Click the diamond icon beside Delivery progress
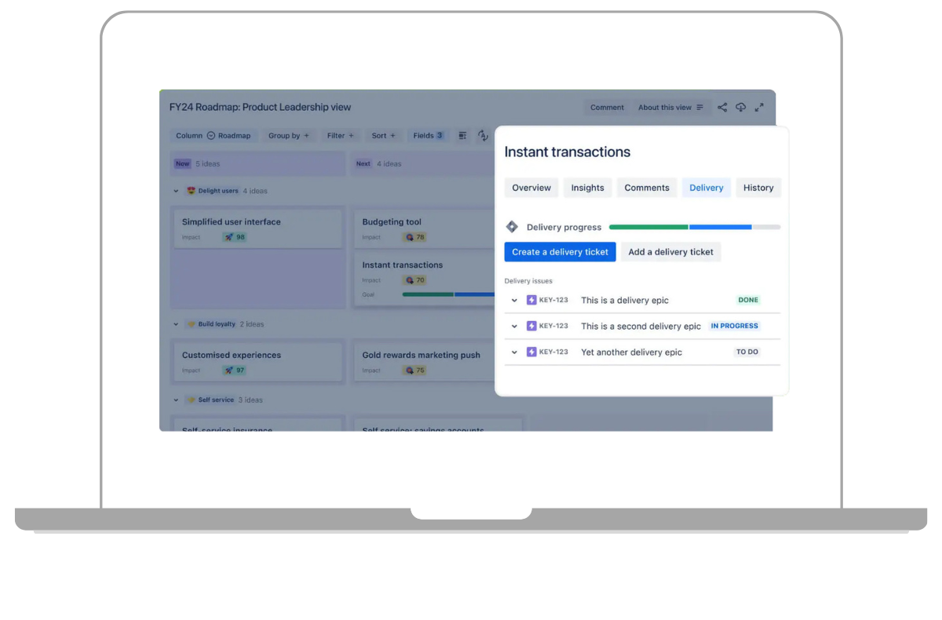This screenshot has height=620, width=942. (x=512, y=226)
